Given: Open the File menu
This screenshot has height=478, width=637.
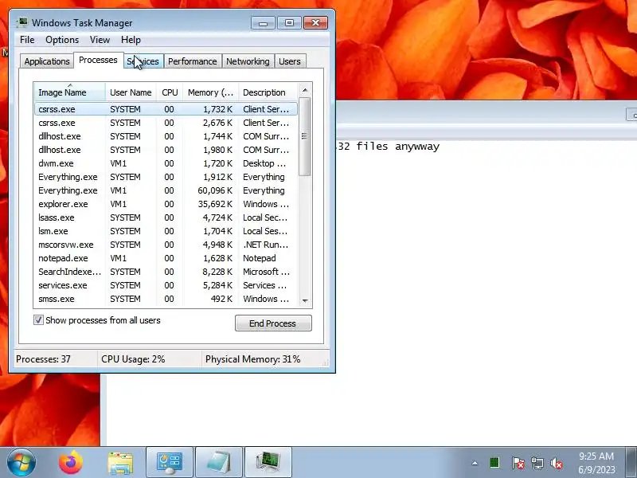Looking at the screenshot, I should [27, 40].
